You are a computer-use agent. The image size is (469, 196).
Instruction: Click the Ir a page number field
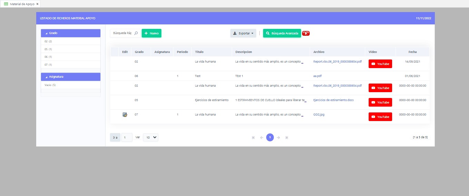pyautogui.click(x=127, y=138)
